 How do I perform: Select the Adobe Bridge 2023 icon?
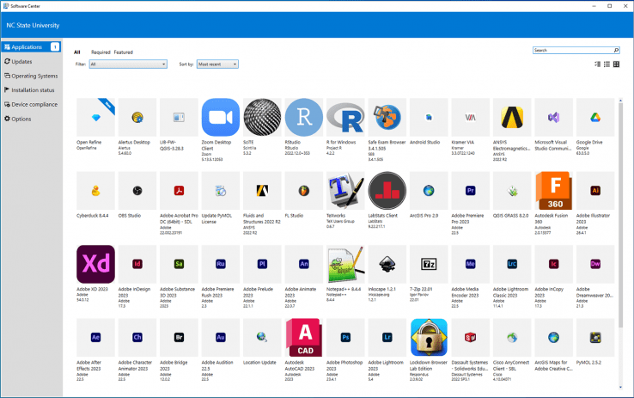179,337
